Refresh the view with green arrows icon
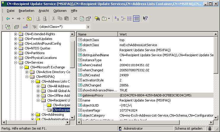 82,18
